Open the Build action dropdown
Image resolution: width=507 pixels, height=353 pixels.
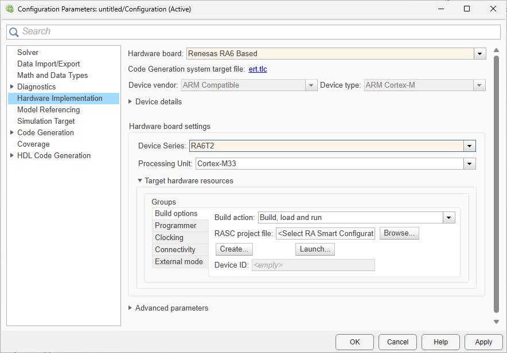pyautogui.click(x=449, y=217)
